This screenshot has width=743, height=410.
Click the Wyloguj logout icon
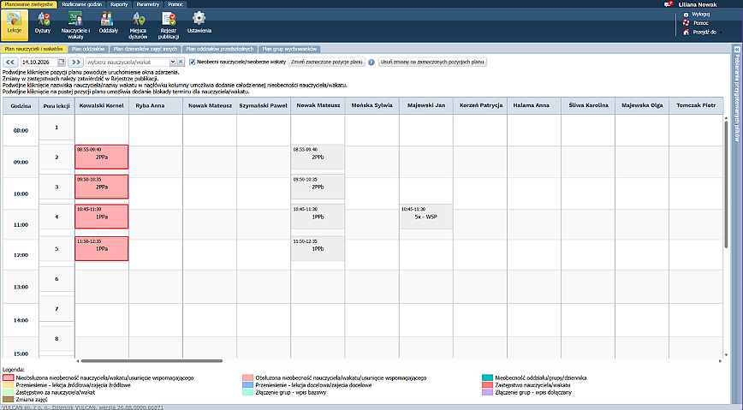coord(686,15)
